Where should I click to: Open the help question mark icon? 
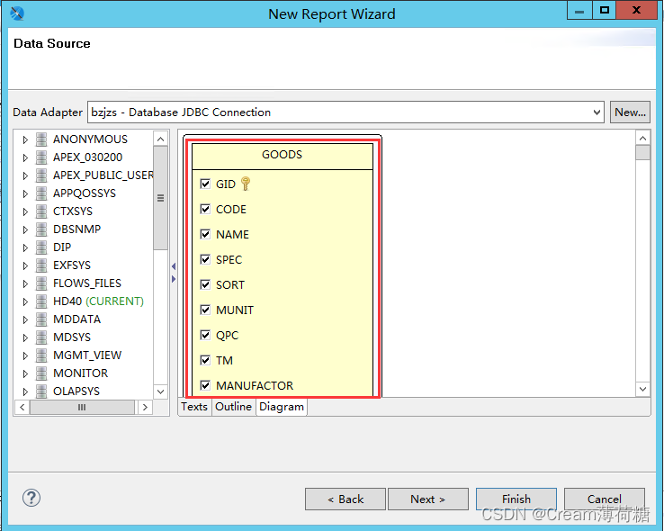pyautogui.click(x=31, y=498)
